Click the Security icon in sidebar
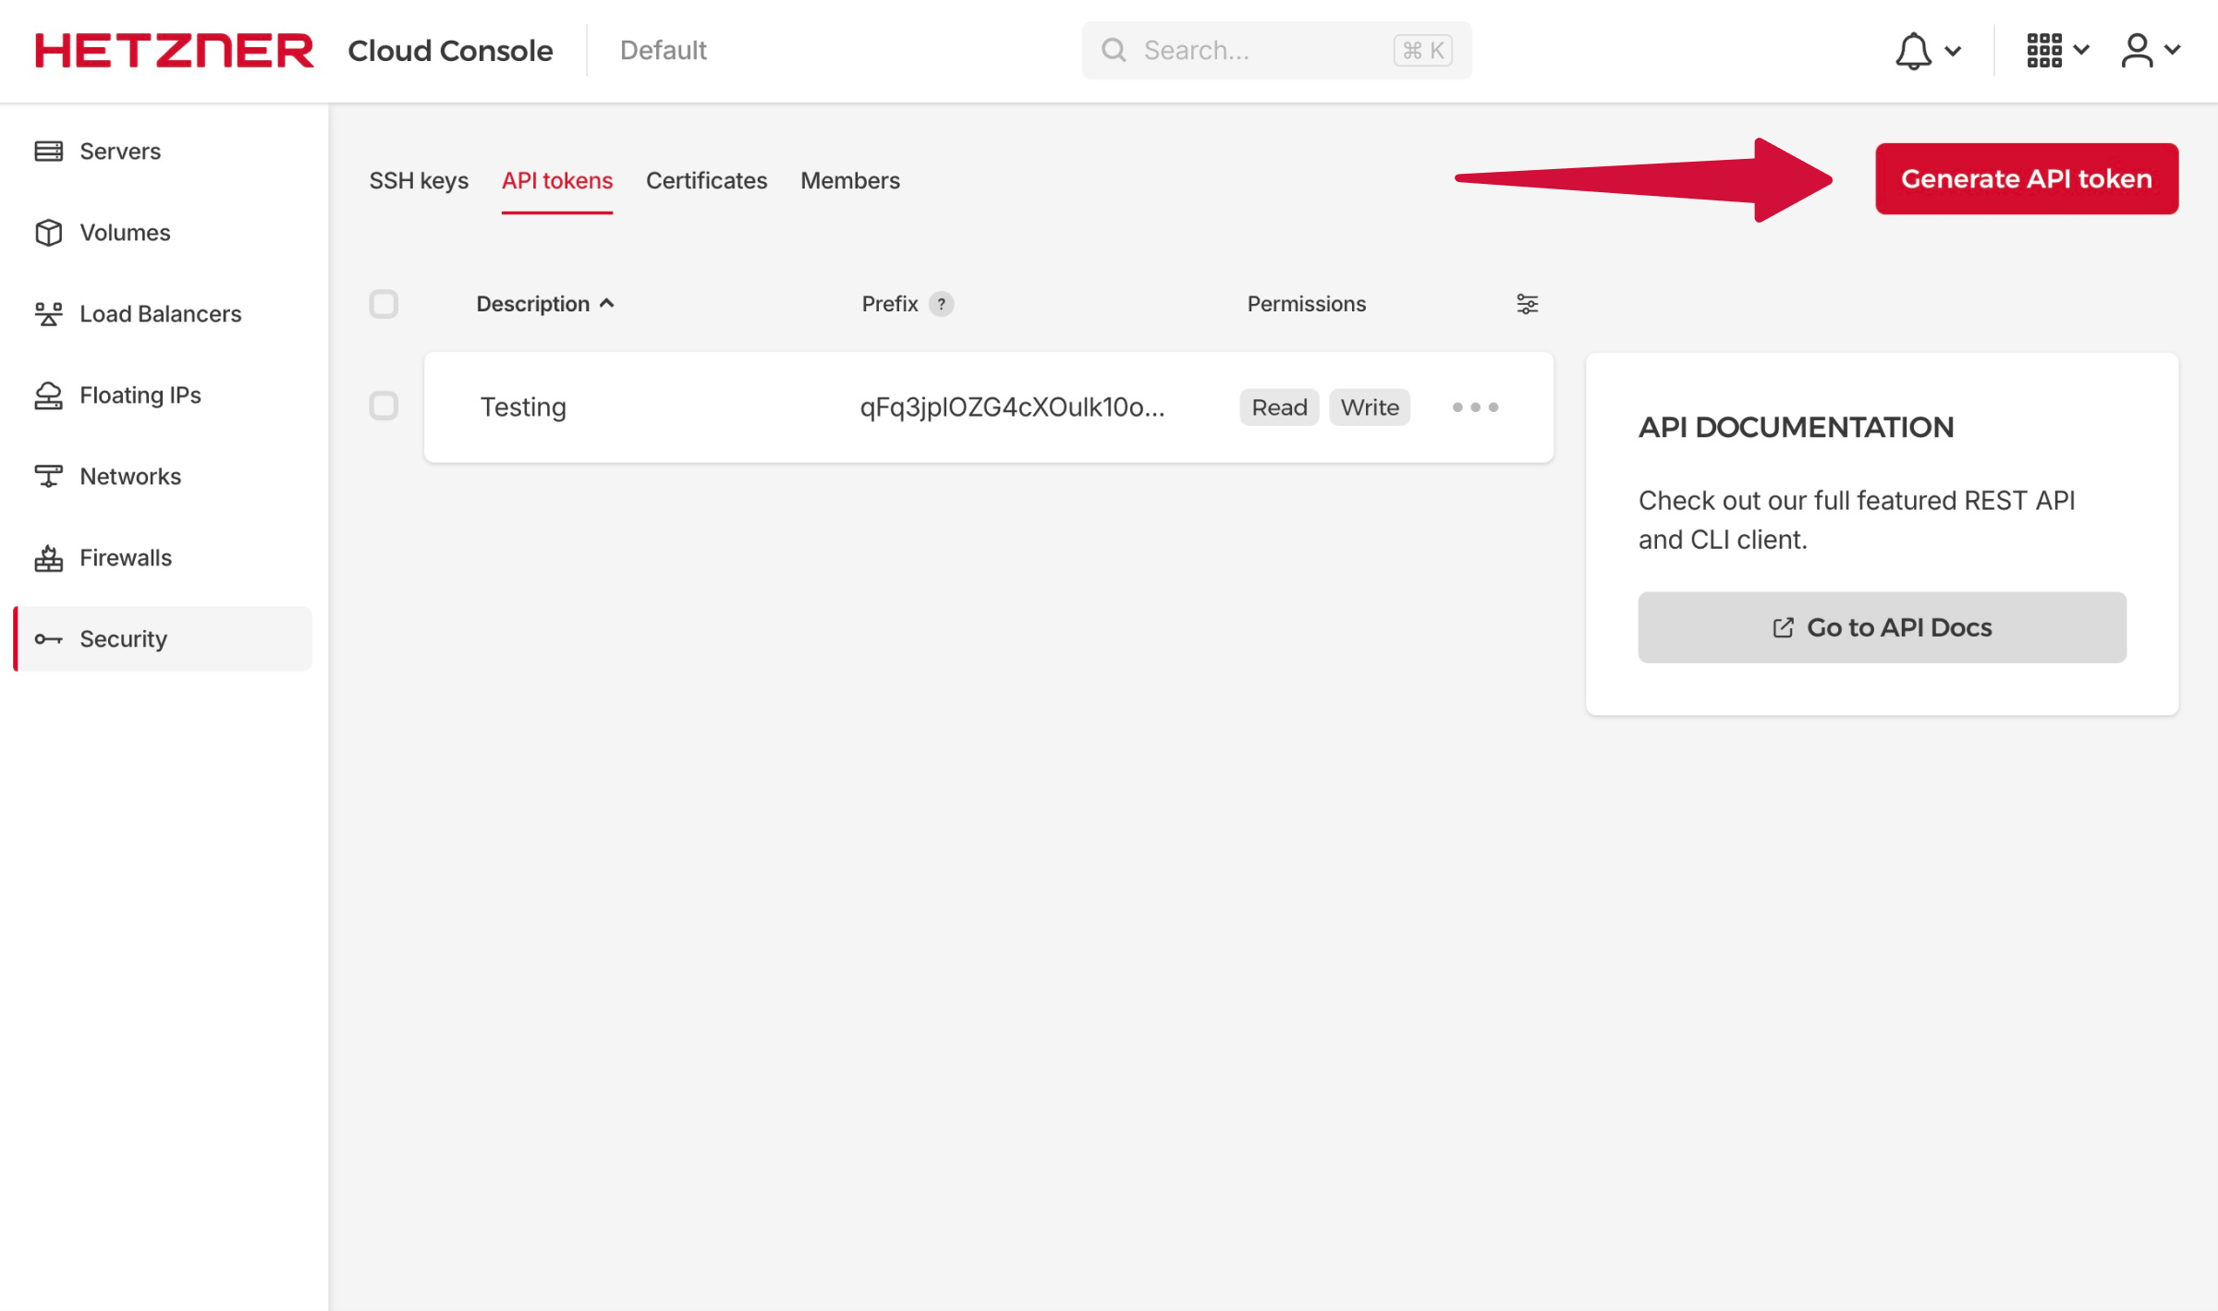Image resolution: width=2218 pixels, height=1311 pixels. coord(48,637)
